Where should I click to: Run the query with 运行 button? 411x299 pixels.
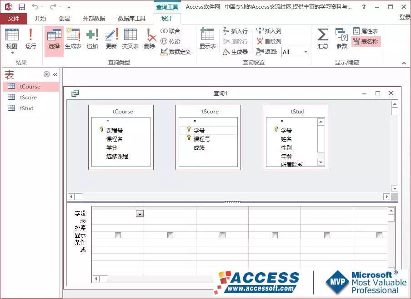coord(30,39)
